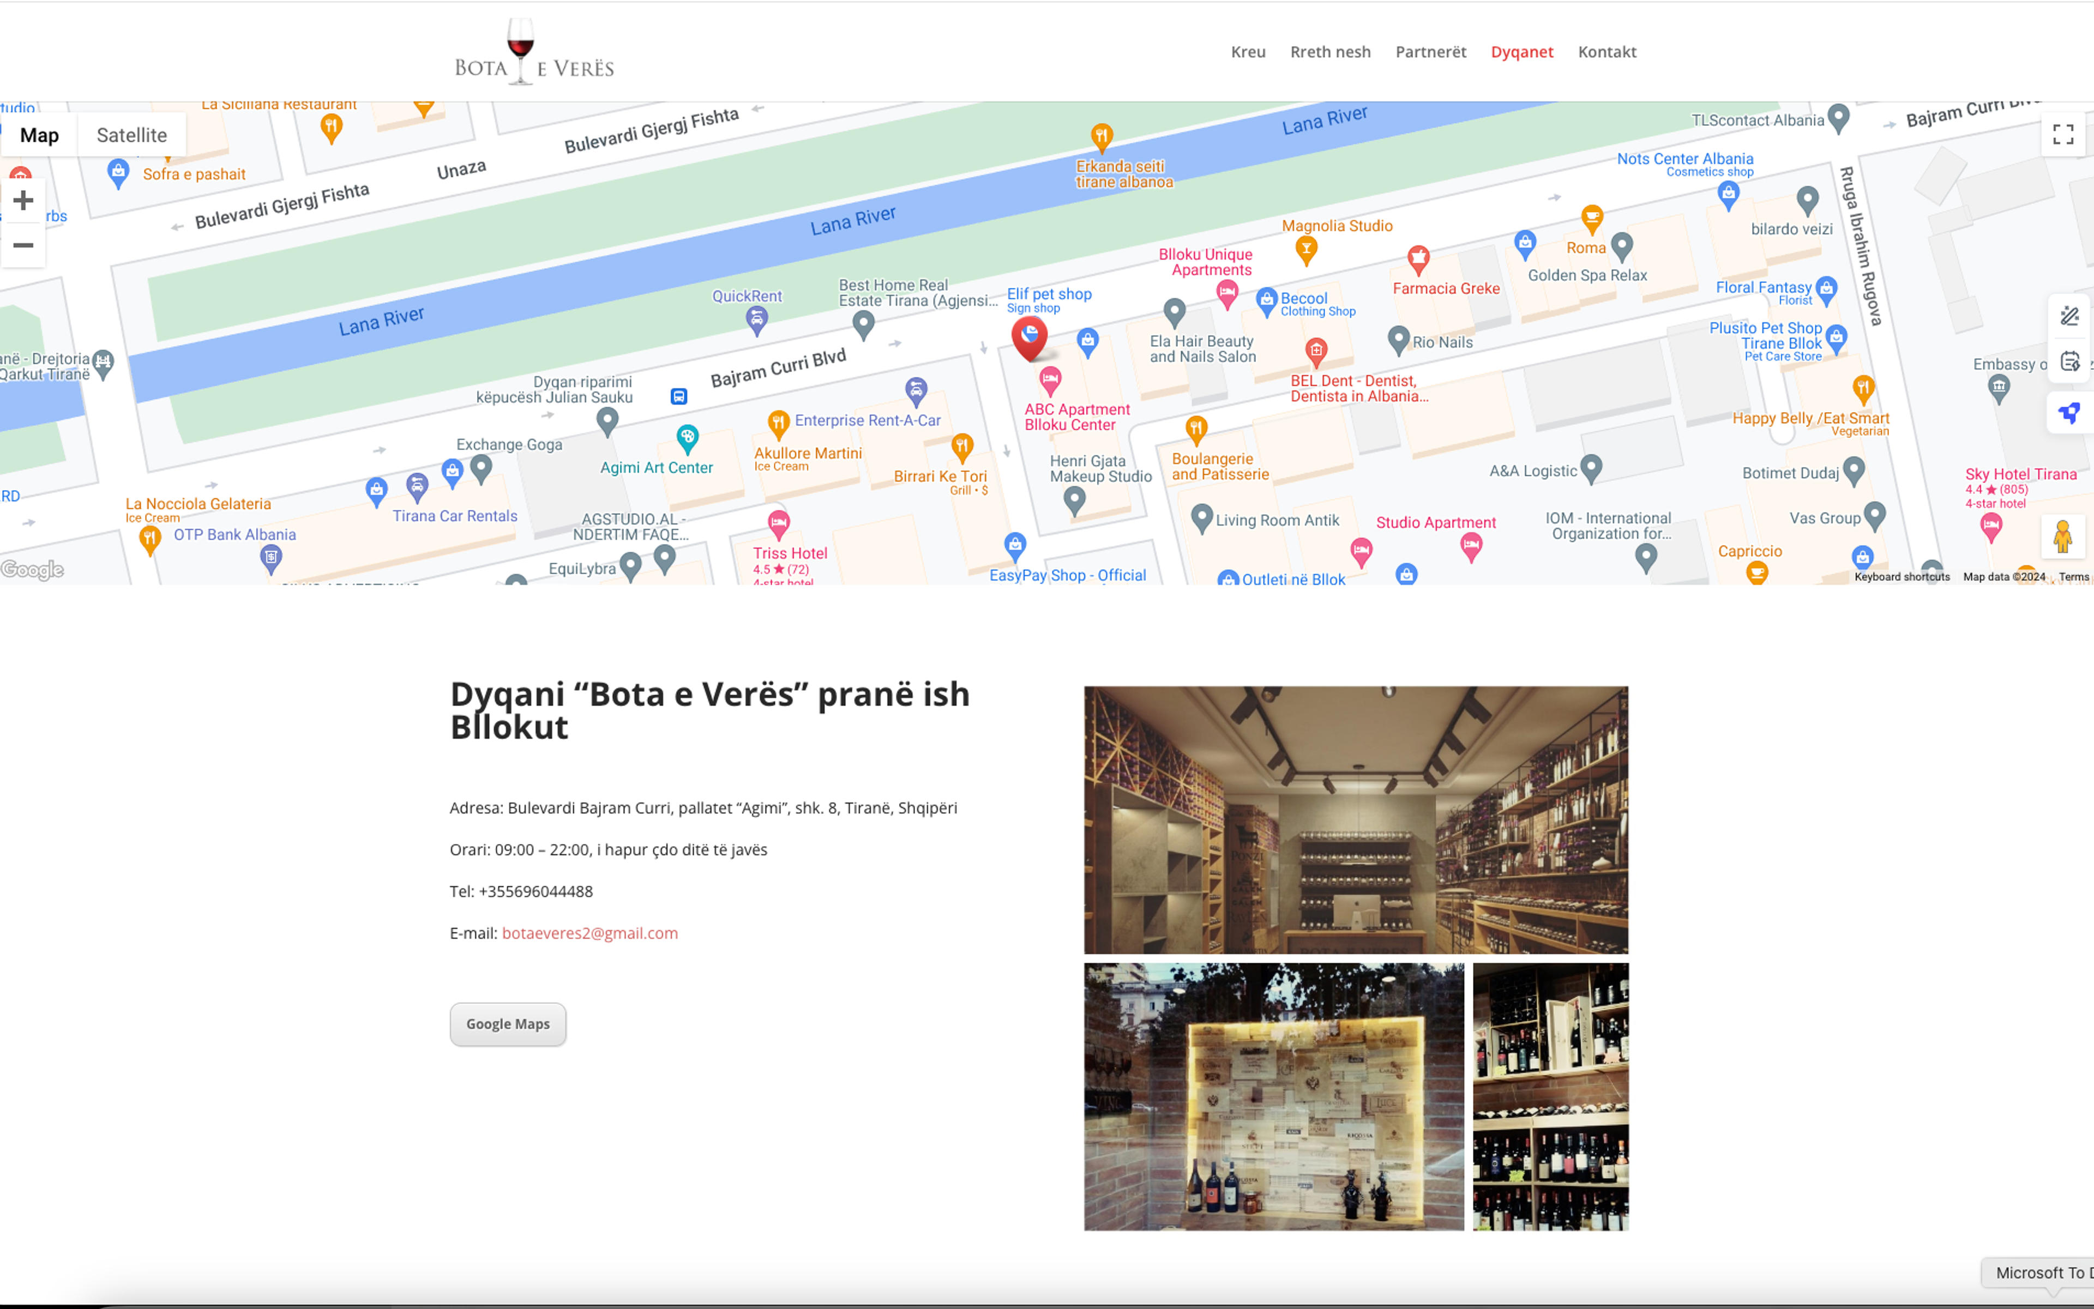Click the botaeveres2@gmail.com email link
The width and height of the screenshot is (2094, 1309).
pyautogui.click(x=589, y=933)
